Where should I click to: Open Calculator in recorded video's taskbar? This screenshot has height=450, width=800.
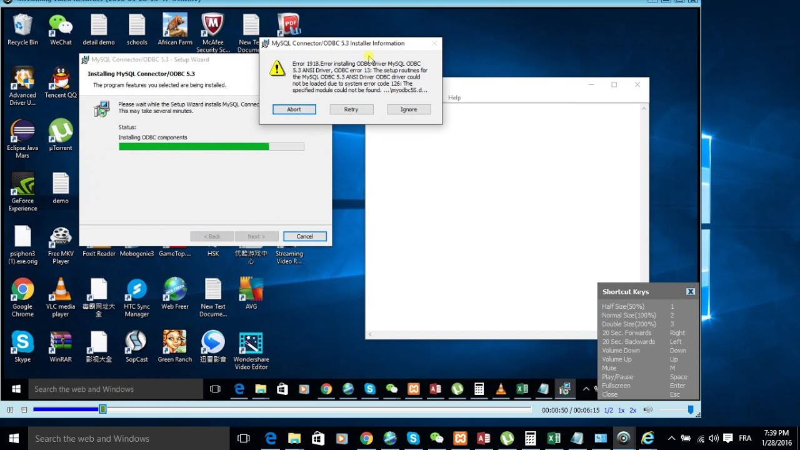click(x=479, y=389)
